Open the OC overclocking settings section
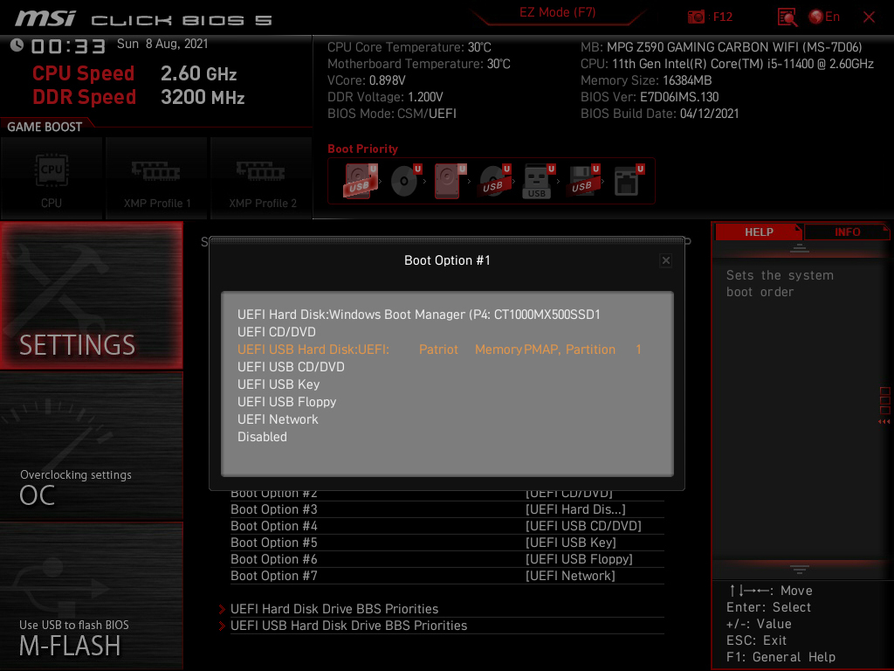The width and height of the screenshot is (894, 671). (x=92, y=446)
